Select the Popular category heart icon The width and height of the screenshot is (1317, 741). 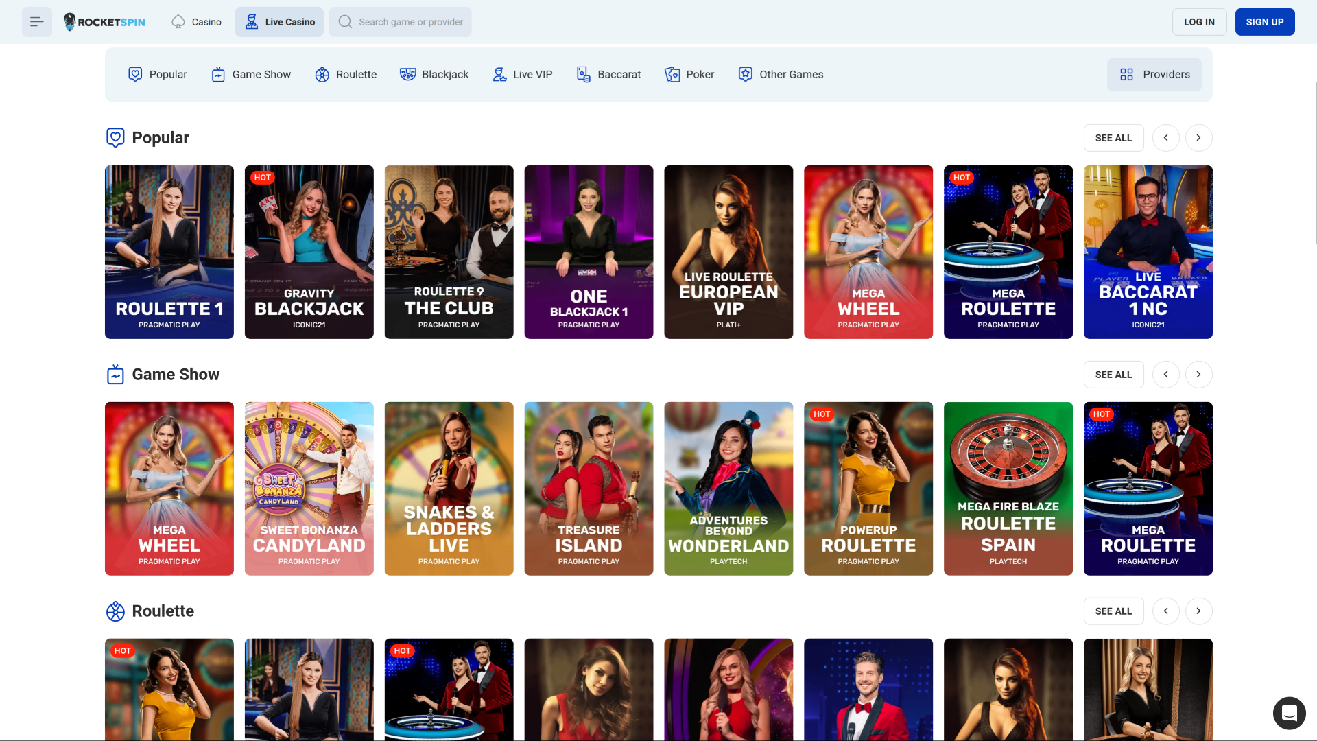tap(134, 74)
